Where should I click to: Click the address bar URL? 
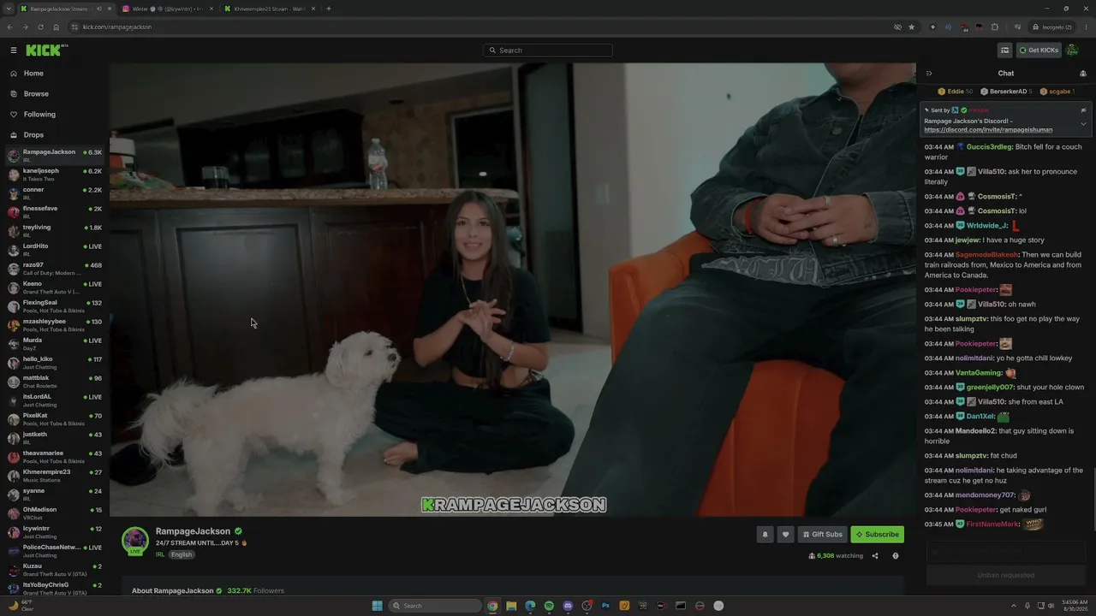pyautogui.click(x=117, y=27)
